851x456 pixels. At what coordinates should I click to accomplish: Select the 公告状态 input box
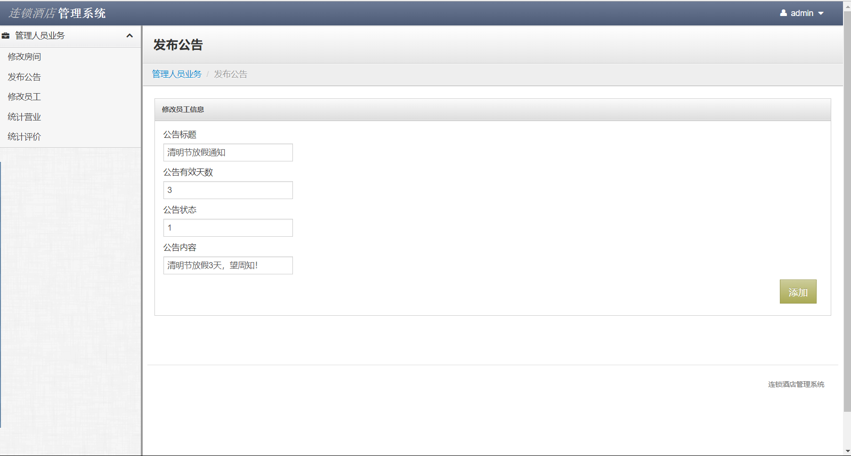[228, 227]
